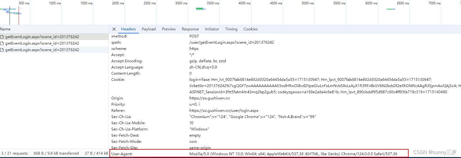Open the Preview tab

click(x=169, y=29)
